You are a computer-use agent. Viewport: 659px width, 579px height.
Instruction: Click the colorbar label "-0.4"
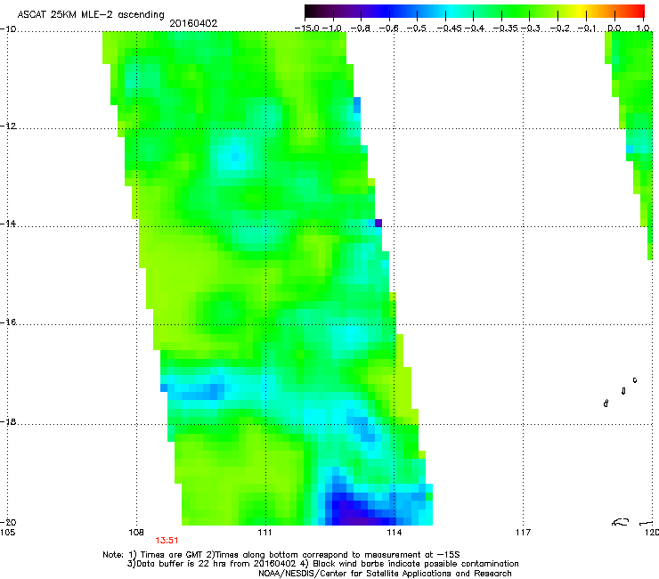click(474, 29)
